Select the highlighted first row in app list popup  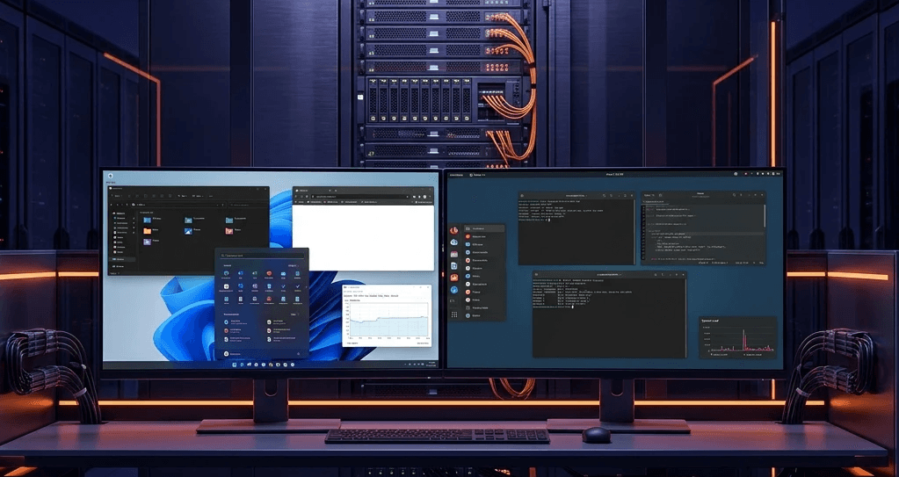tap(484, 228)
